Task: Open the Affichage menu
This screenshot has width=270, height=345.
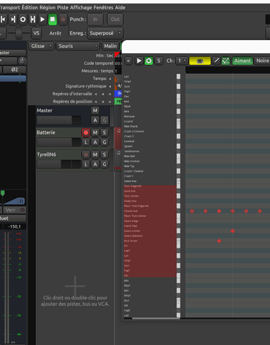Action: (x=81, y=8)
